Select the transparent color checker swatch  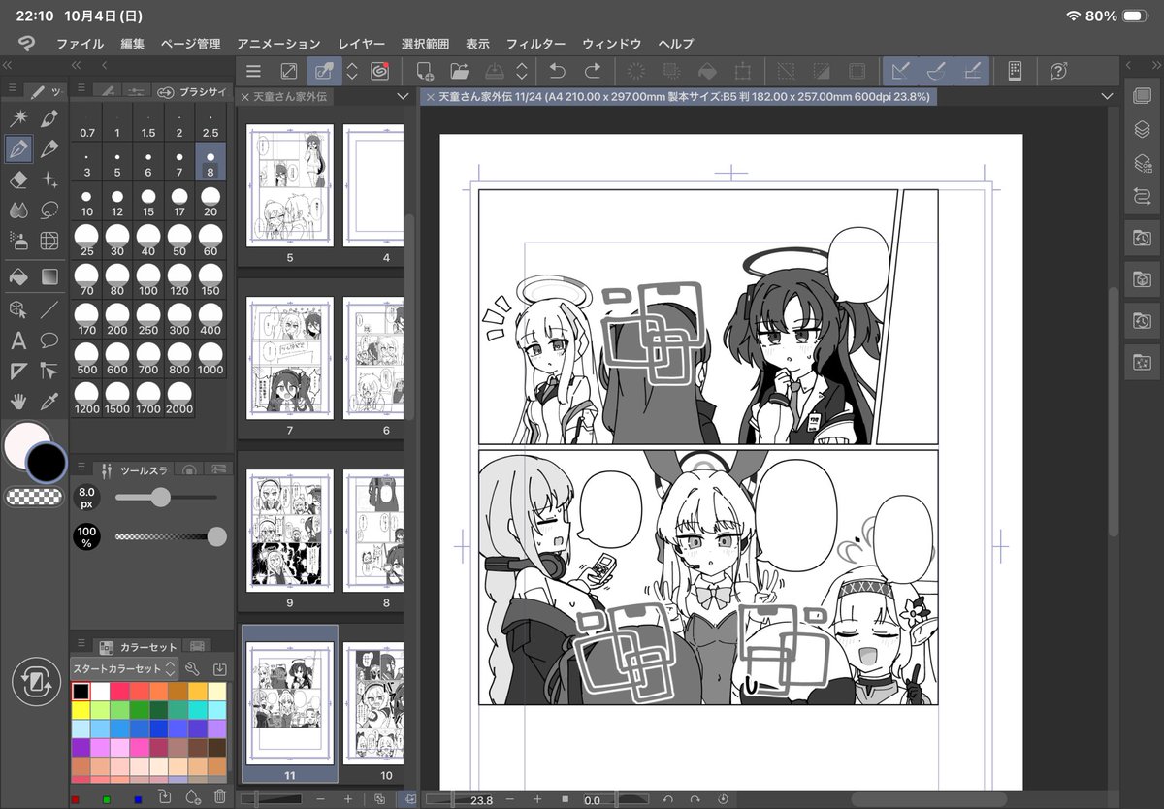pos(34,497)
